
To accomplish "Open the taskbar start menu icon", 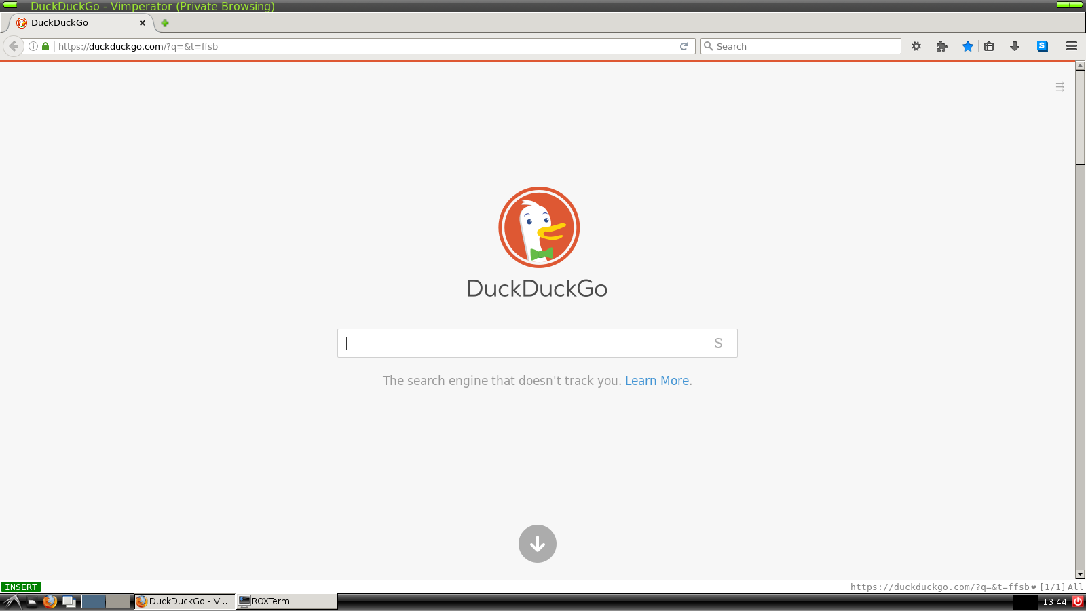I will click(x=12, y=601).
